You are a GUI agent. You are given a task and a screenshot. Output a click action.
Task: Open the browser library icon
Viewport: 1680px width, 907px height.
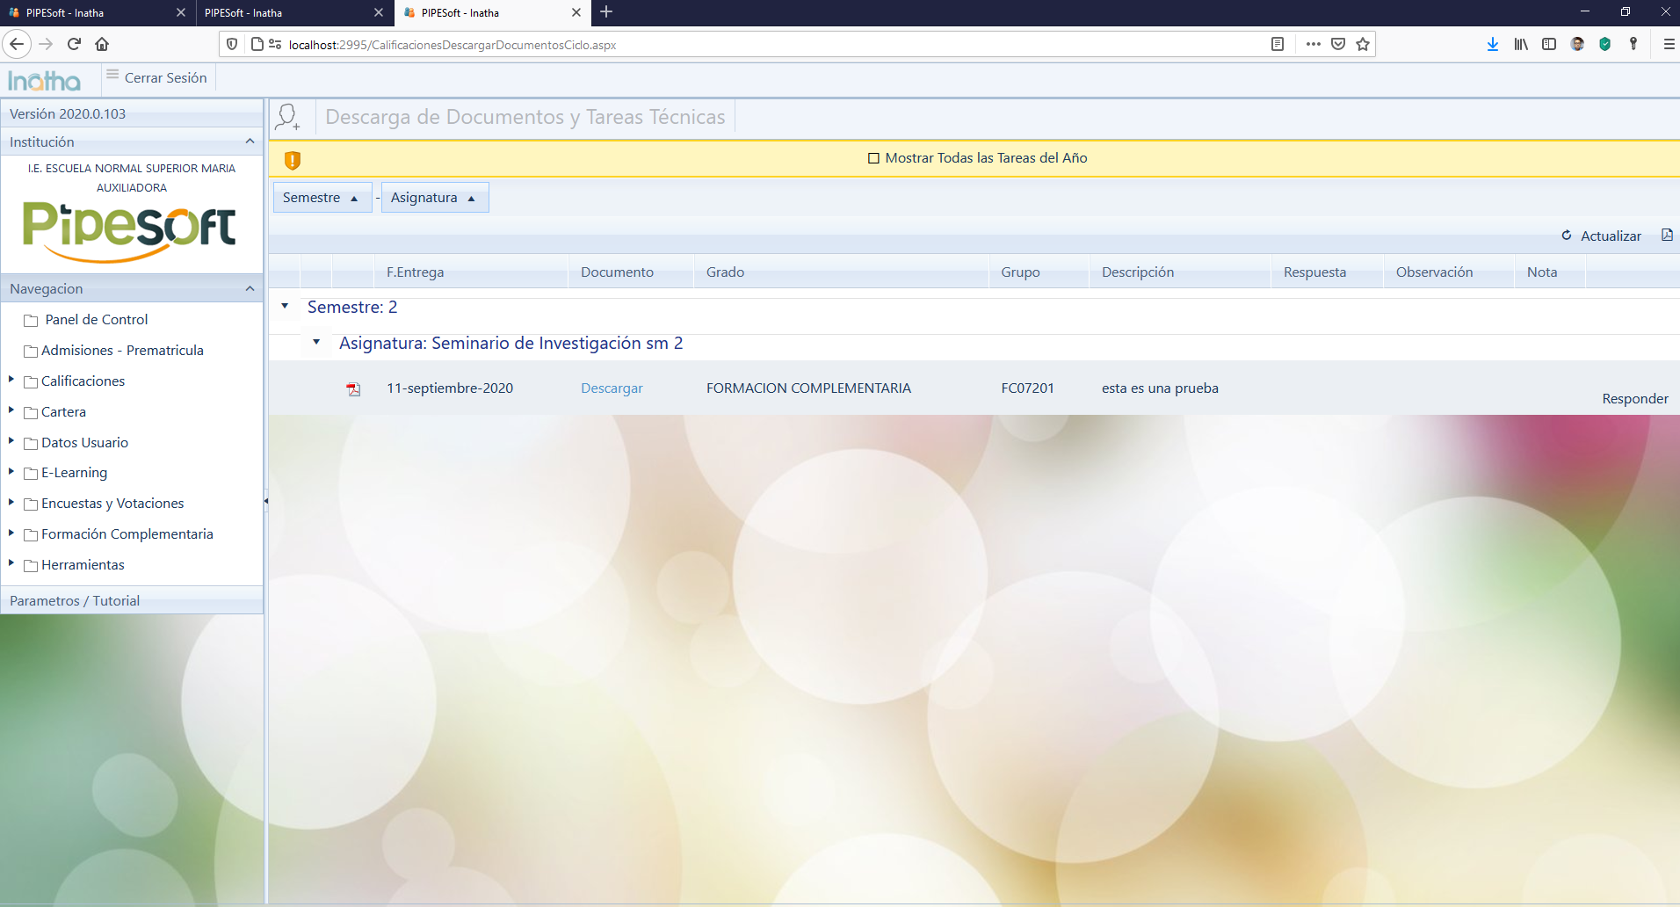pyautogui.click(x=1521, y=44)
